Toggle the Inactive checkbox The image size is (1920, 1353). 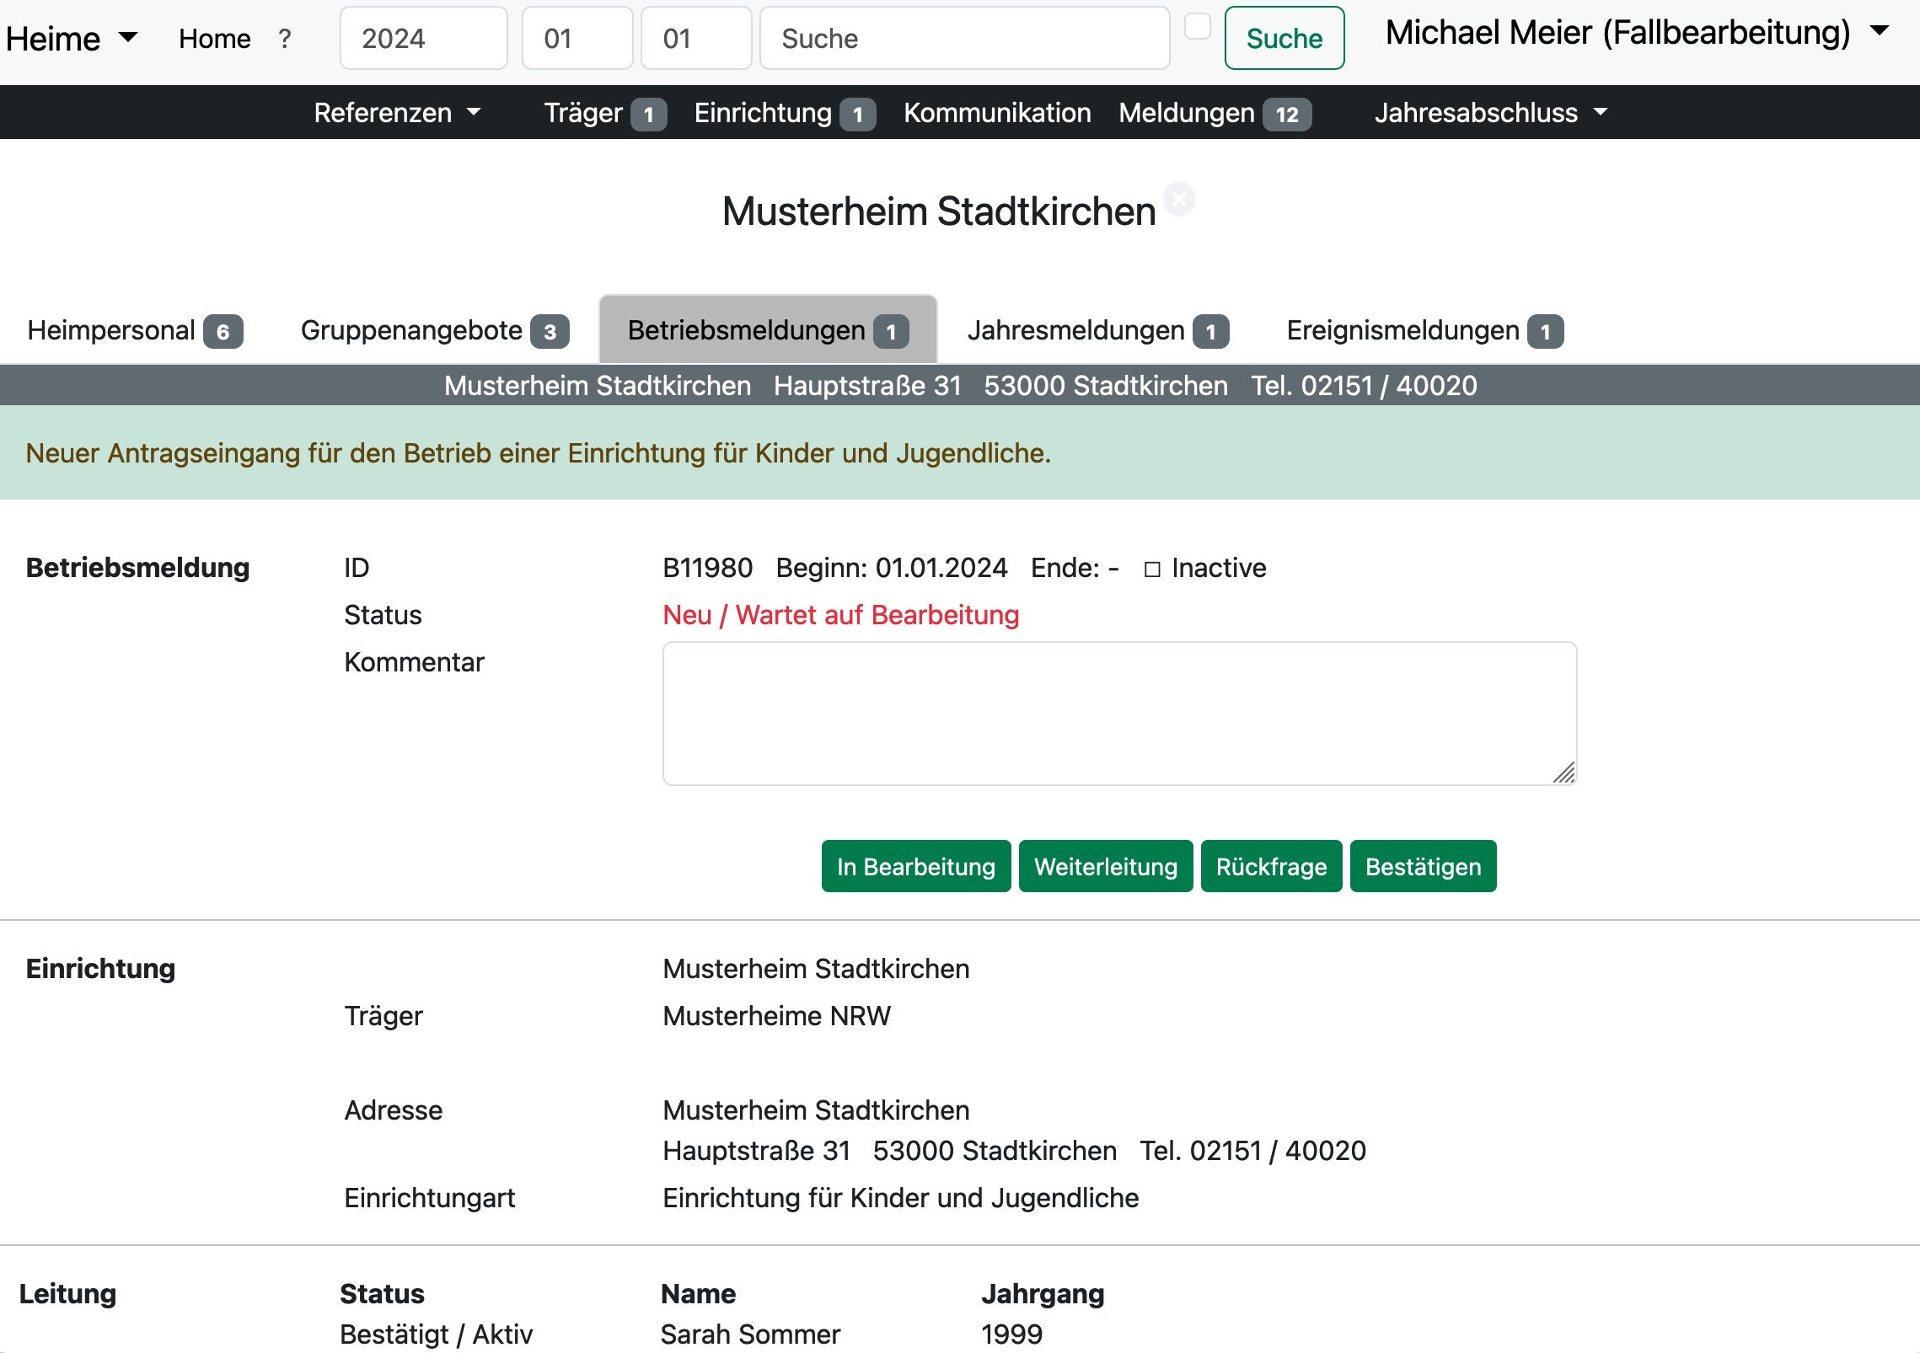1152,570
